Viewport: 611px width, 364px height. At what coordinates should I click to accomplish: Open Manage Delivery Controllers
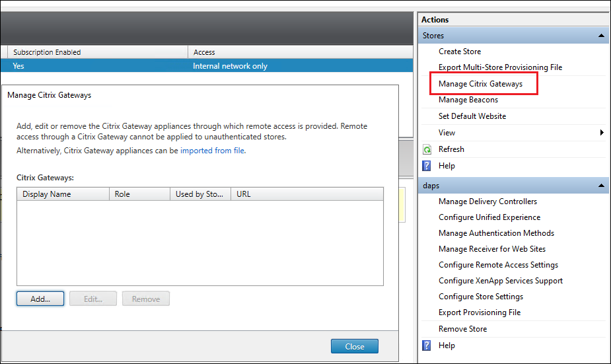tap(487, 201)
